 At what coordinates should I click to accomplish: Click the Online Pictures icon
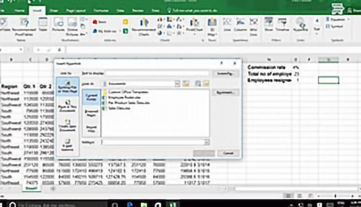pos(72,26)
